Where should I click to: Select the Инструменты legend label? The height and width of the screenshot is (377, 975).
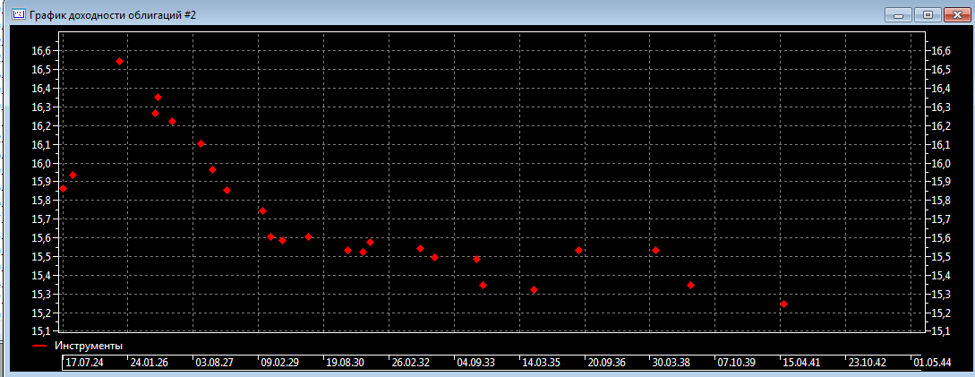point(89,346)
